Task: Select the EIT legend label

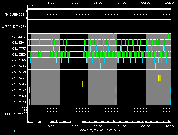Action: click(x=21, y=131)
